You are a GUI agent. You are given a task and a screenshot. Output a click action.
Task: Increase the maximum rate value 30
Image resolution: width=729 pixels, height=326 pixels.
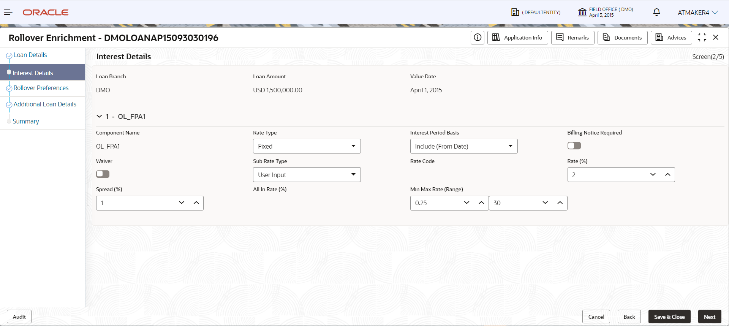[560, 203]
